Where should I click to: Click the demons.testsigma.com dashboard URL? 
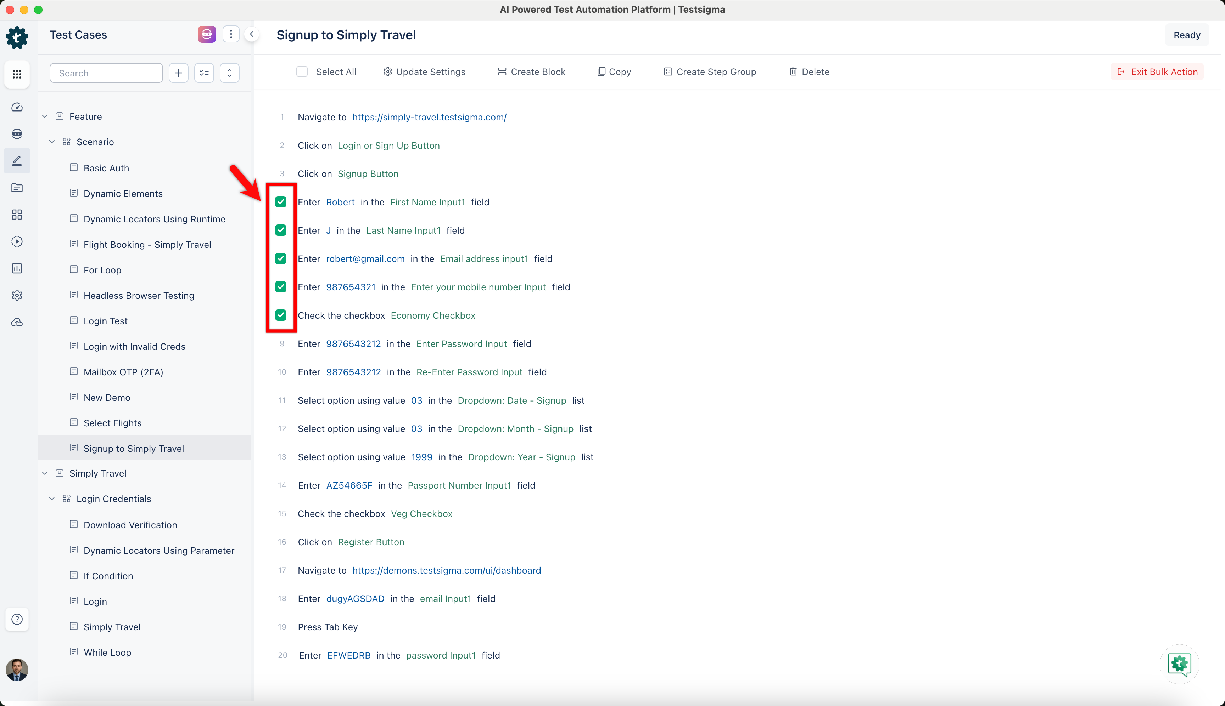(447, 570)
